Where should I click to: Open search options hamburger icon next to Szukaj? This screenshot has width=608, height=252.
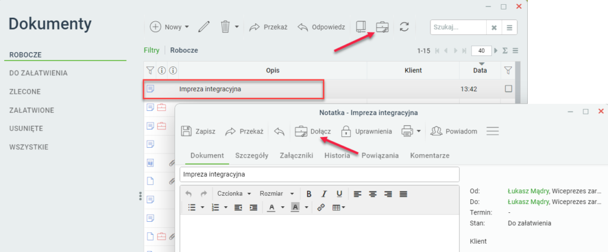pyautogui.click(x=509, y=27)
